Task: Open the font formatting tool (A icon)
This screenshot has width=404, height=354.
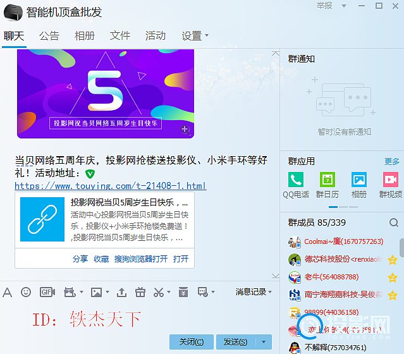Action: click(7, 293)
